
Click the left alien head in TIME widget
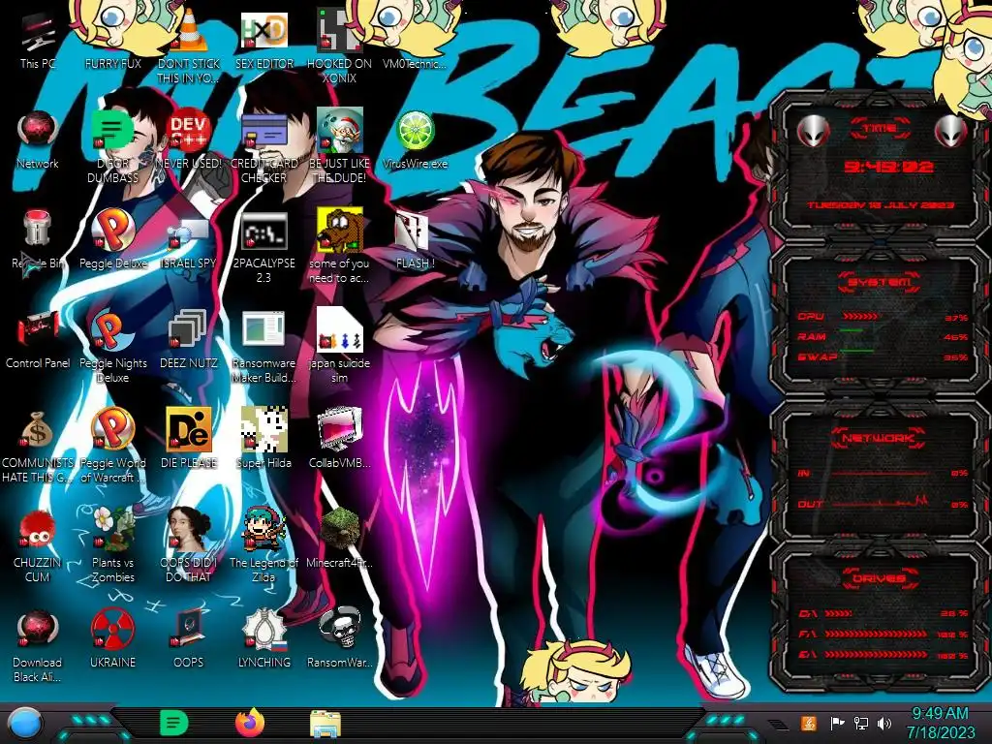pyautogui.click(x=813, y=131)
